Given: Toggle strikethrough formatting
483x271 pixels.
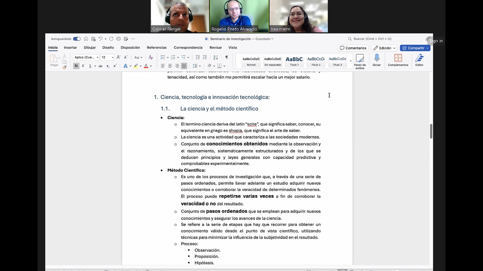Looking at the screenshot, I should [100, 66].
